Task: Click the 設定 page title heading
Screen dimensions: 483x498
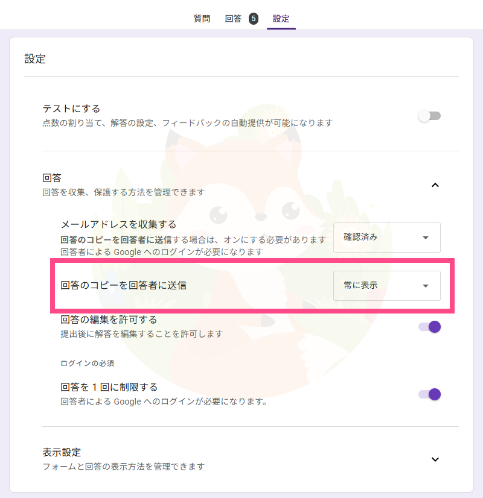Action: pos(34,59)
